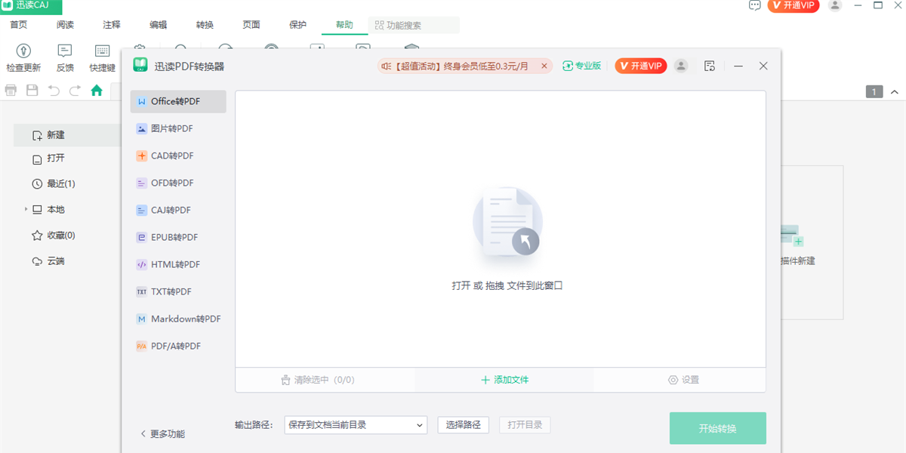Open the 输出路径 save location dropdown

tap(356, 425)
